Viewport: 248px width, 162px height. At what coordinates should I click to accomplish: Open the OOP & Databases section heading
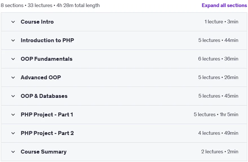[44, 96]
